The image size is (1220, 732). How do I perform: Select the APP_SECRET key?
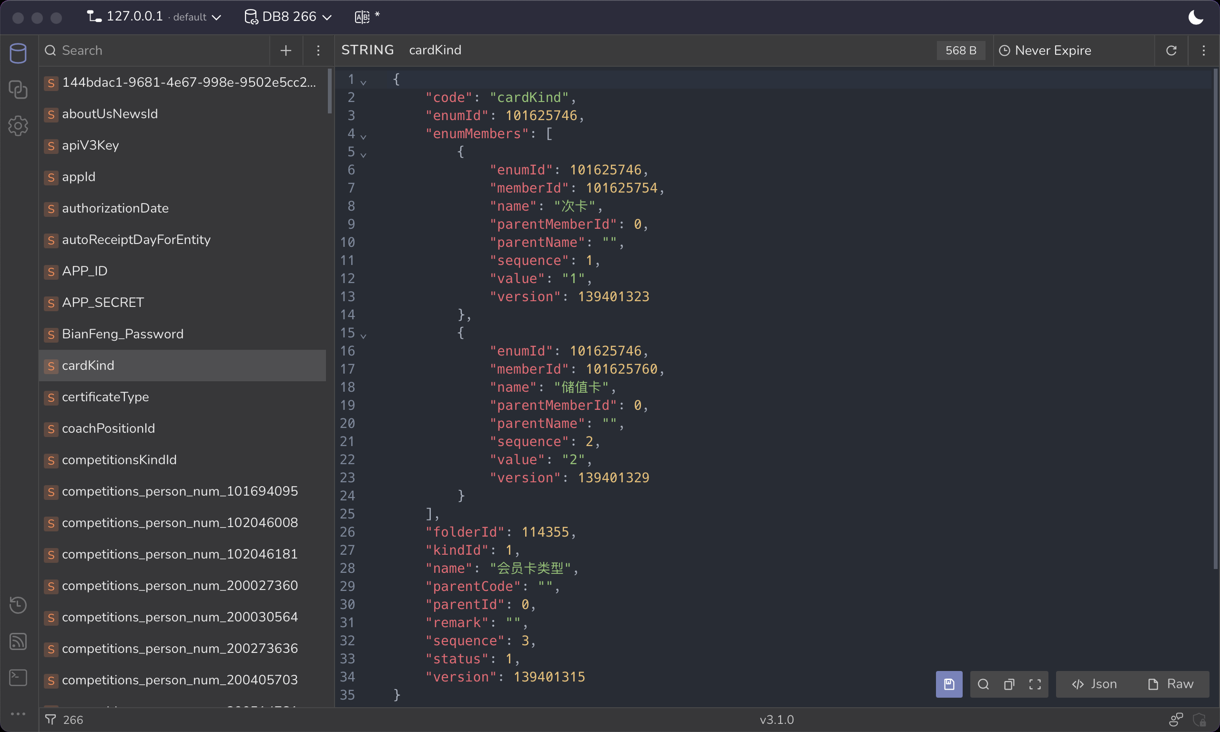coord(183,303)
